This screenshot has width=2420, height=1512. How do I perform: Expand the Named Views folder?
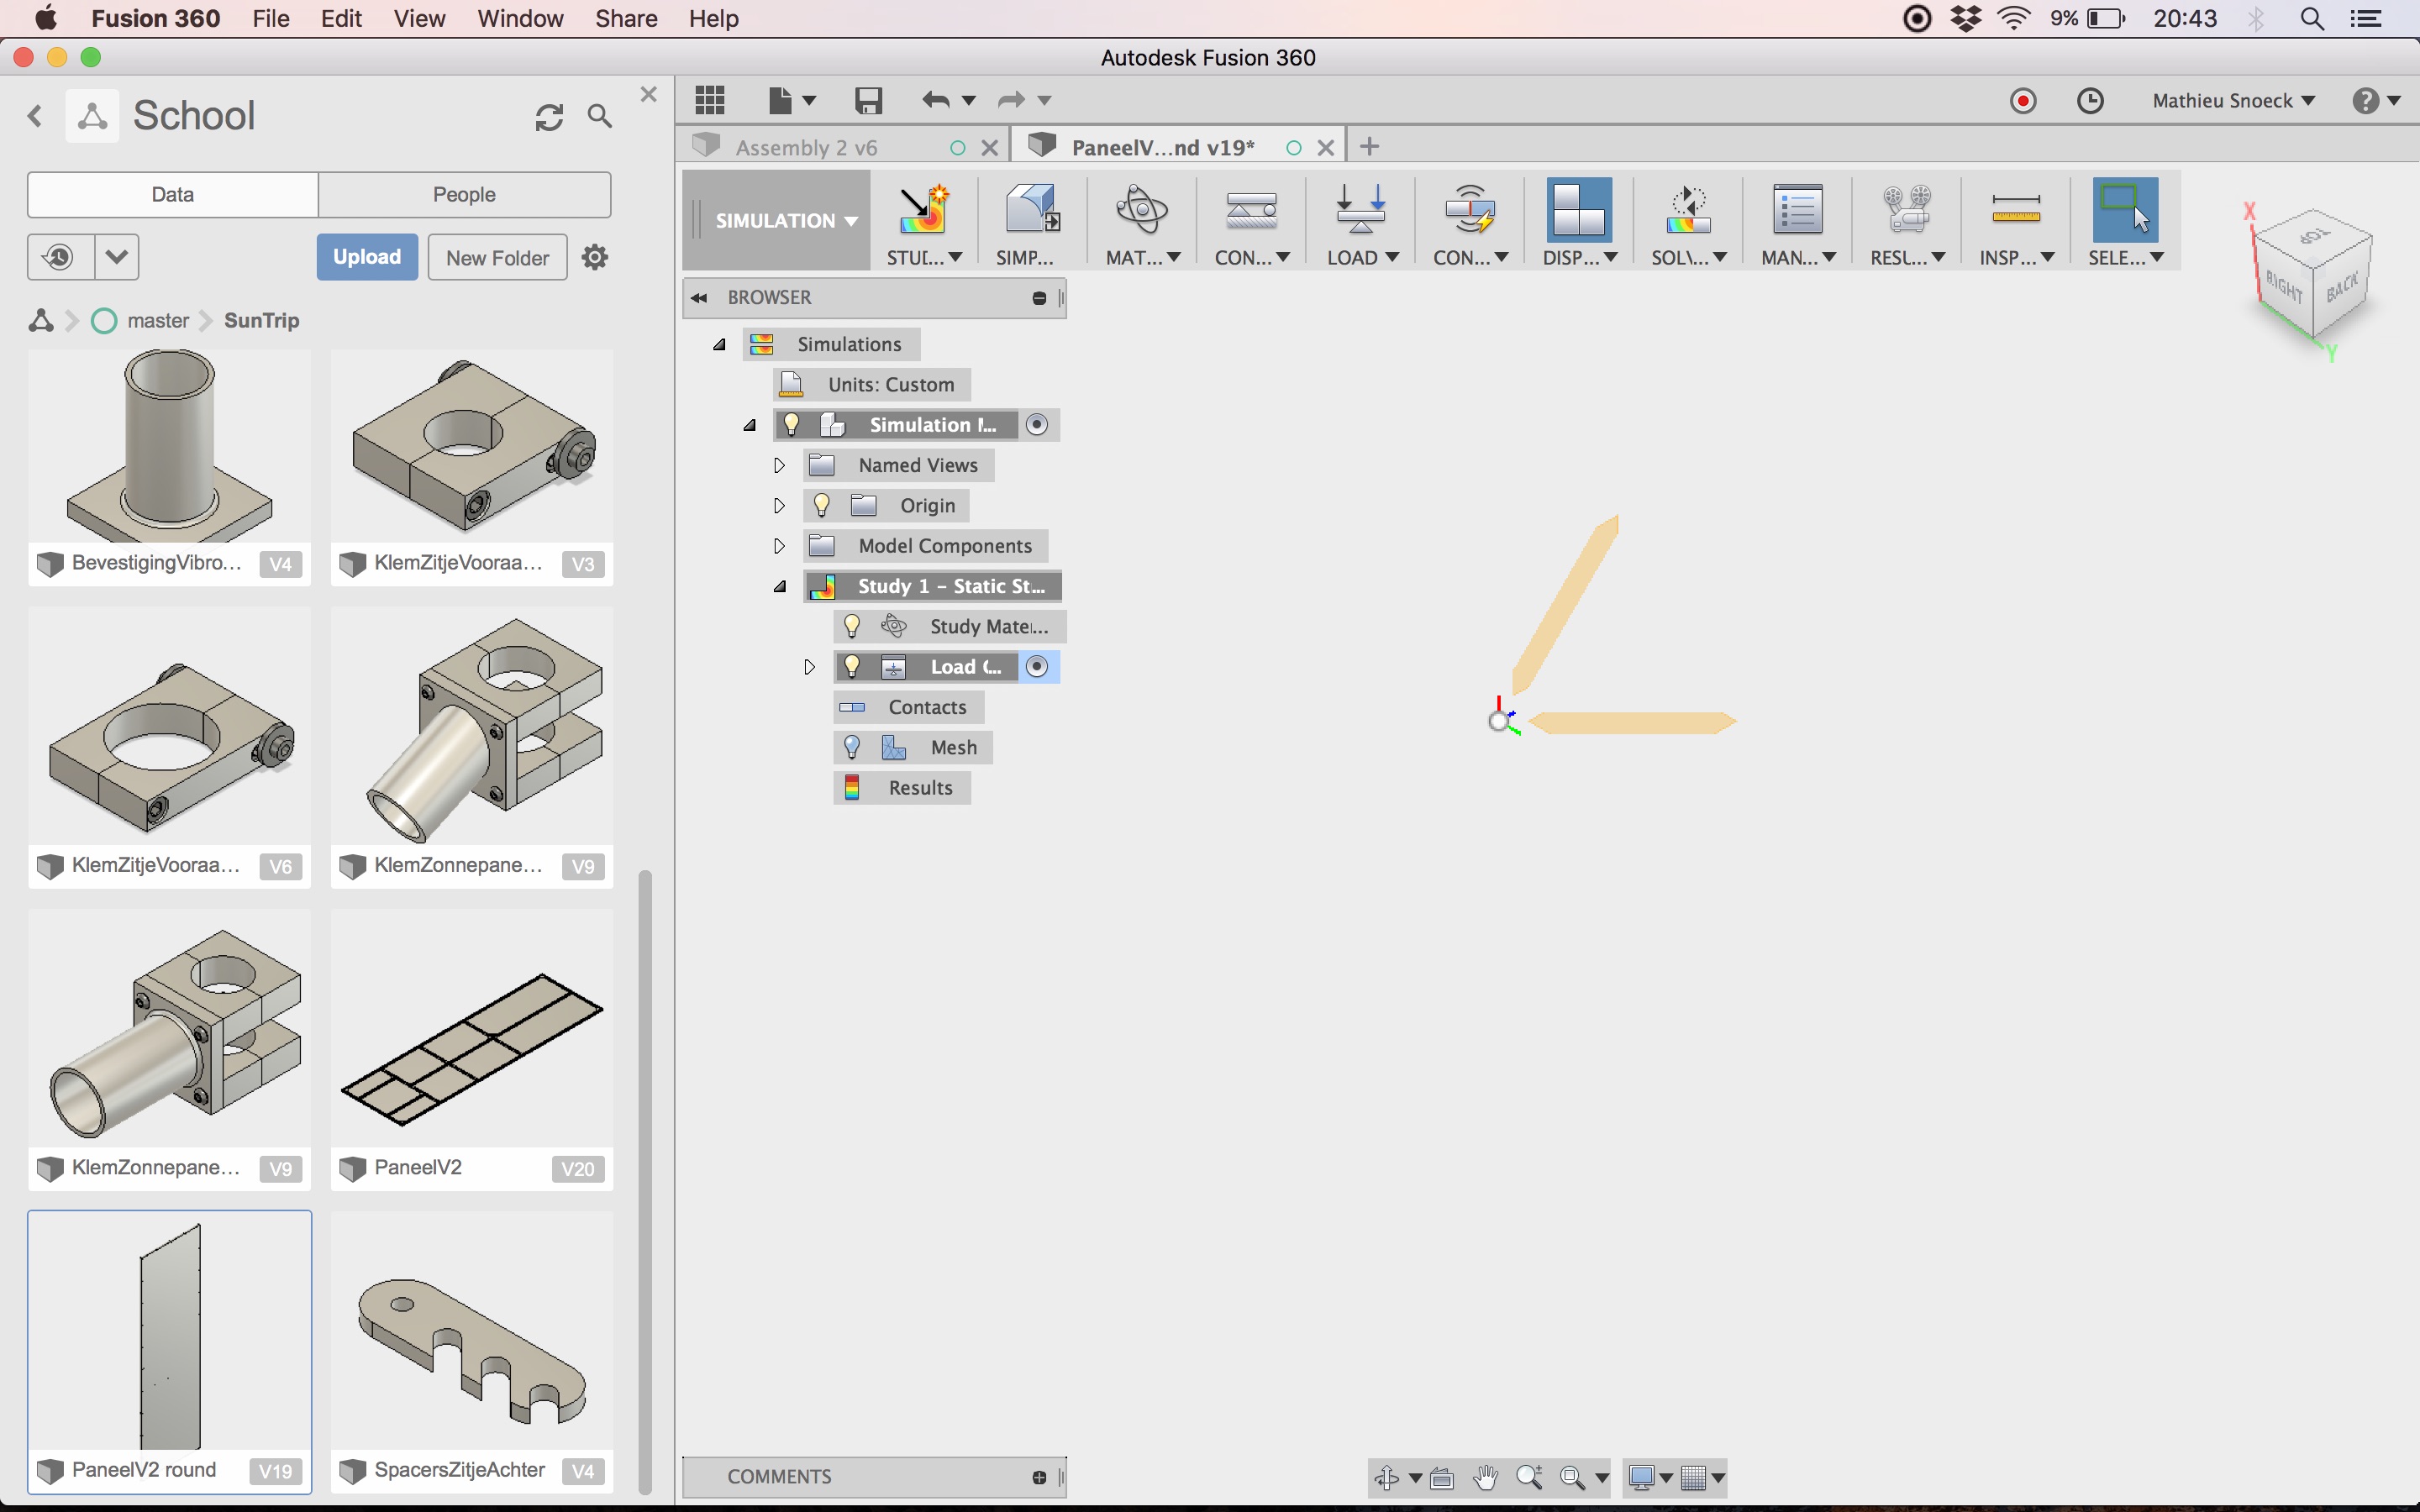point(779,465)
